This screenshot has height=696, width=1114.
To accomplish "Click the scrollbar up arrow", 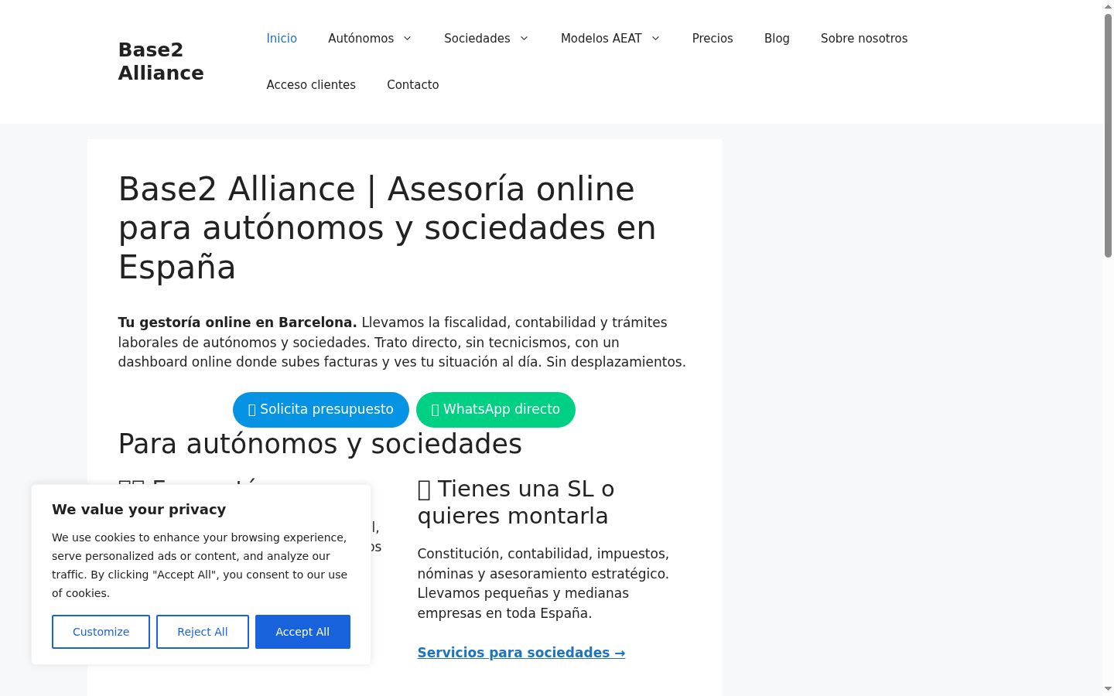I will click(x=1108, y=6).
